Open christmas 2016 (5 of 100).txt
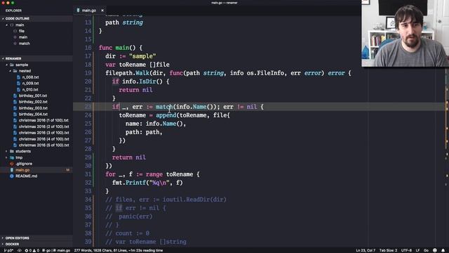The width and height of the screenshot is (449, 253). coord(43,145)
